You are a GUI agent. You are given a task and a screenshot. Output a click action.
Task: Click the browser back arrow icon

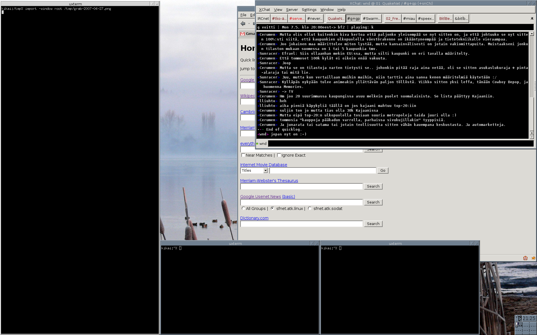point(243,24)
